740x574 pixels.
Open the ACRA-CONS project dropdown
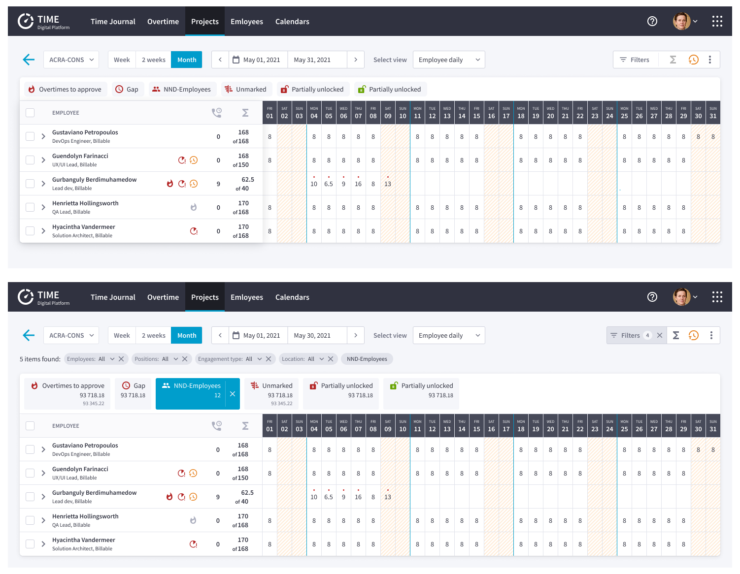tap(71, 60)
